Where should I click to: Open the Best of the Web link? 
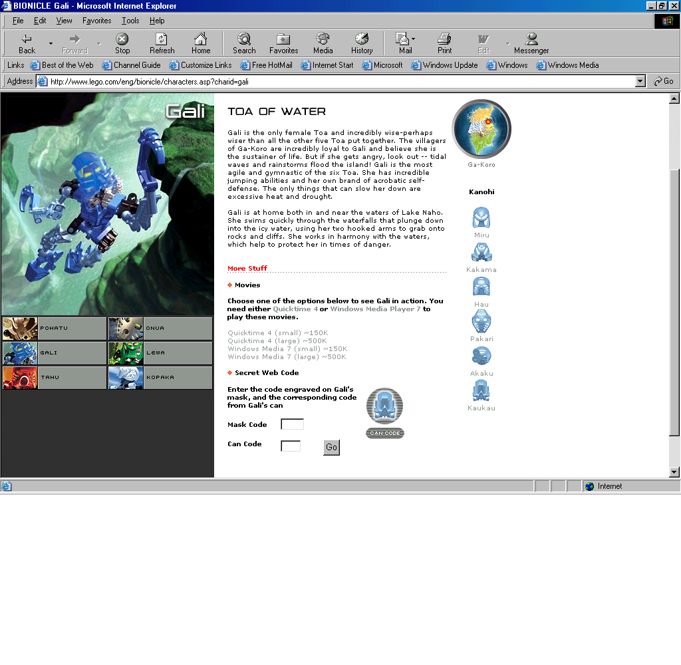[x=62, y=65]
